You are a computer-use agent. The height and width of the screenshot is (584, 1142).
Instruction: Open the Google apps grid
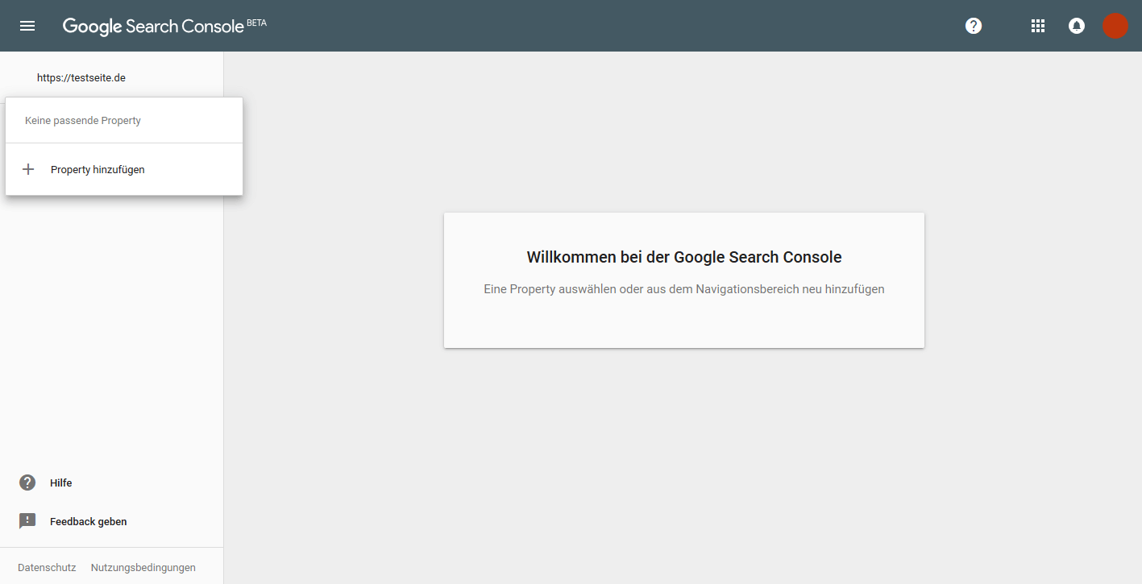[x=1038, y=26]
